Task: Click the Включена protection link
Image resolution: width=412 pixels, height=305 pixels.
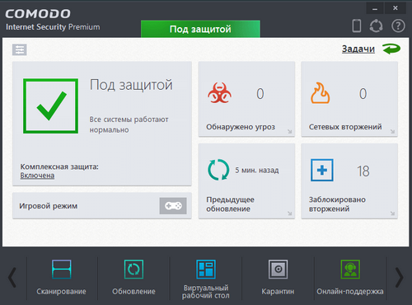Action: point(37,176)
